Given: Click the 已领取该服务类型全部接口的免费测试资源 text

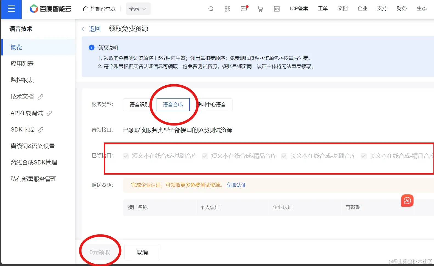Looking at the screenshot, I should [x=178, y=130].
